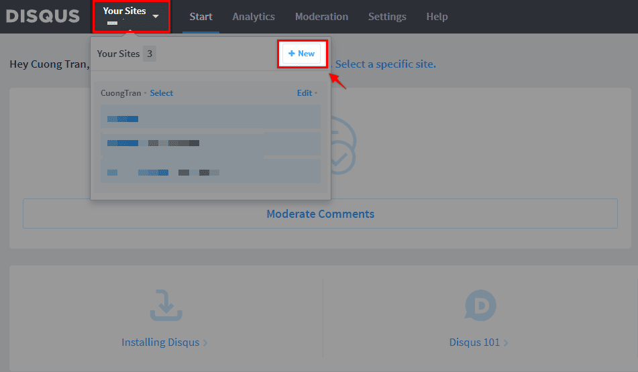Click the CuongTran organization name
The width and height of the screenshot is (638, 372).
click(121, 93)
